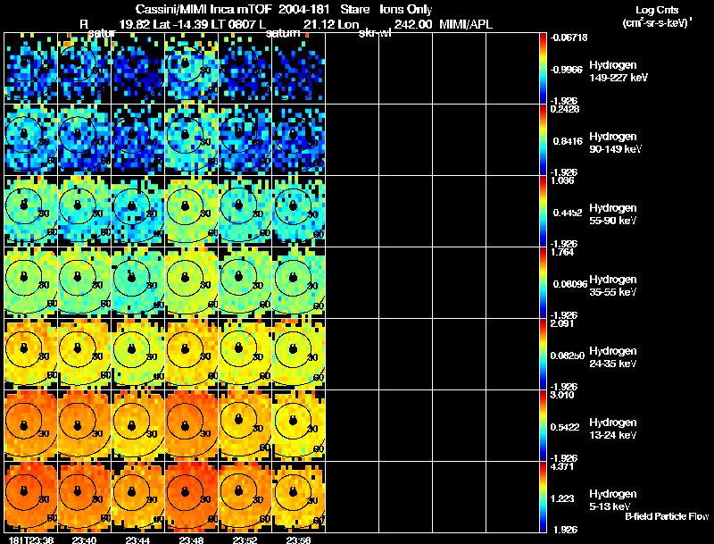Image resolution: width=714 pixels, height=544 pixels.
Task: Click the color bar for Hydrogen 90-149 keV
Action: point(543,140)
